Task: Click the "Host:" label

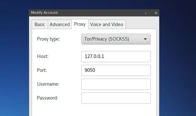Action: pos(43,56)
